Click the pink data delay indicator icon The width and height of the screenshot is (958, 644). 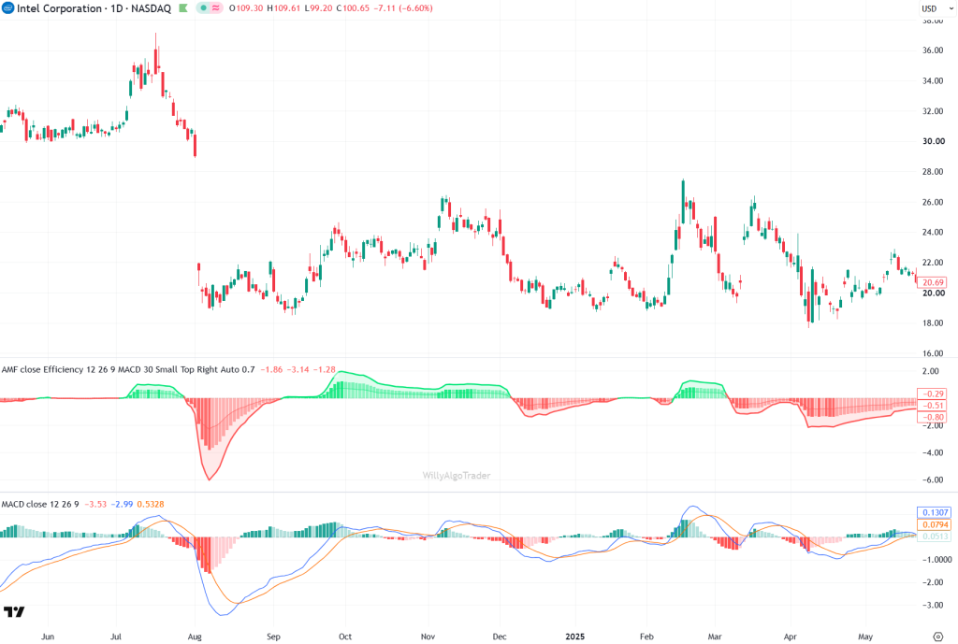pyautogui.click(x=215, y=8)
